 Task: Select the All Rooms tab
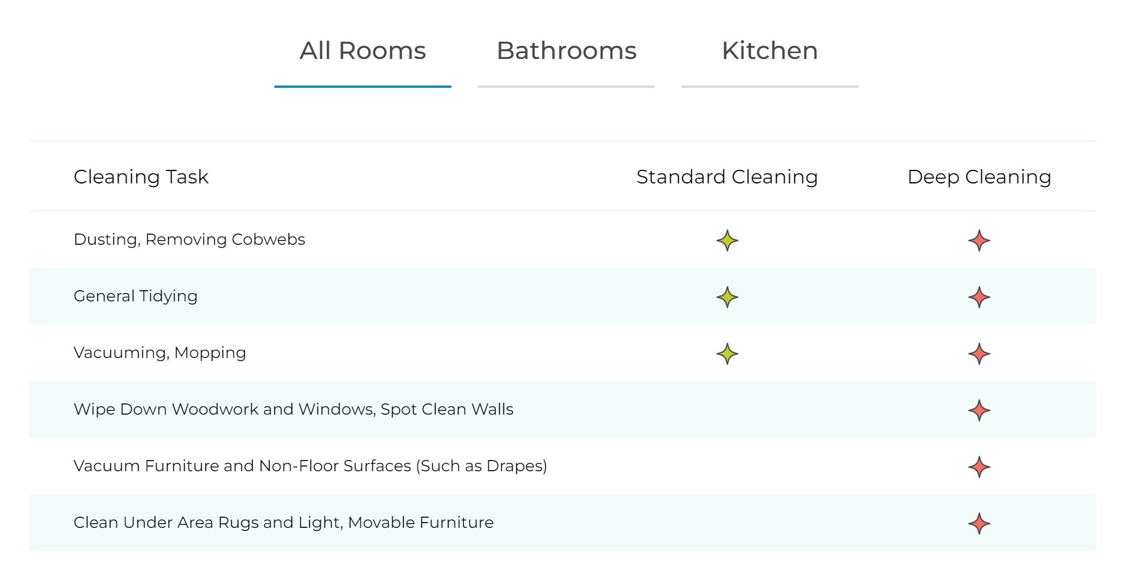[x=363, y=51]
